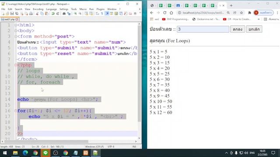
Task: Open the Edit menu in Notepad++
Action: click(10, 9)
